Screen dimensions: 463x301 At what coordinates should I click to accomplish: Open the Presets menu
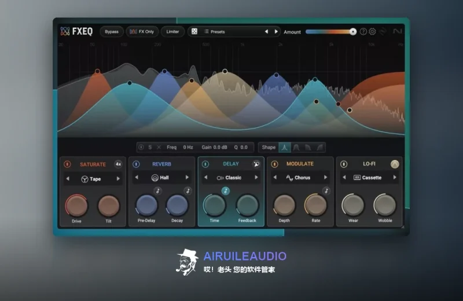pos(218,32)
